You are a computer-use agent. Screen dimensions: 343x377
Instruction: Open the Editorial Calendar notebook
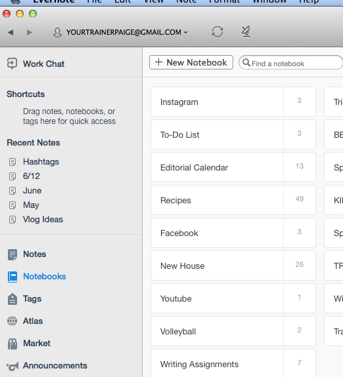(x=233, y=167)
